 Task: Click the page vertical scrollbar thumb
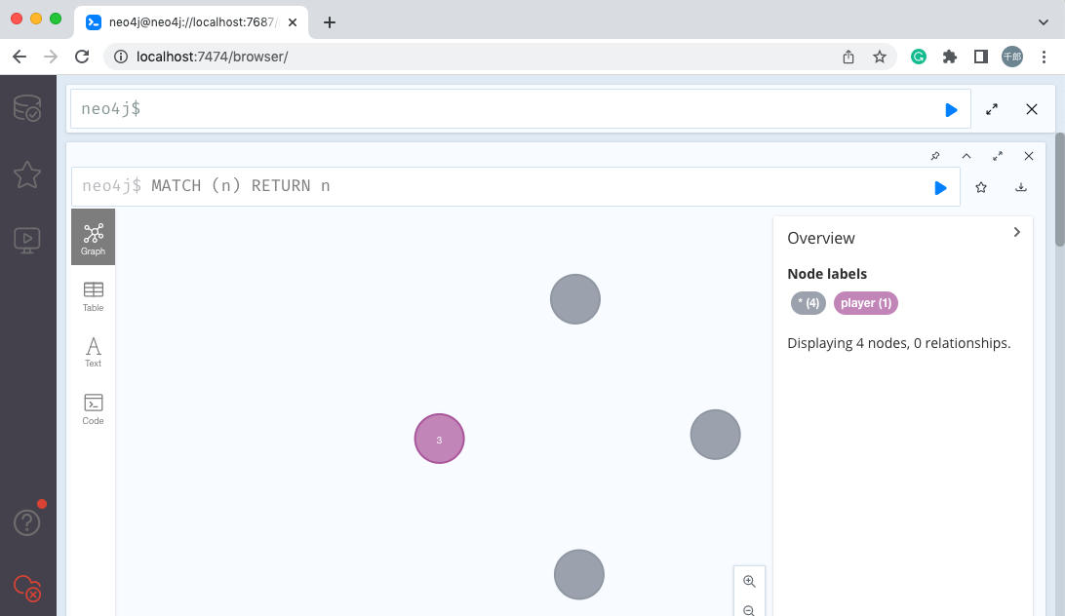[1059, 189]
